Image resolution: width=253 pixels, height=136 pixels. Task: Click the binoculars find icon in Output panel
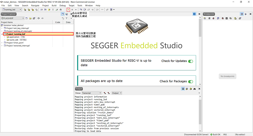195,89
